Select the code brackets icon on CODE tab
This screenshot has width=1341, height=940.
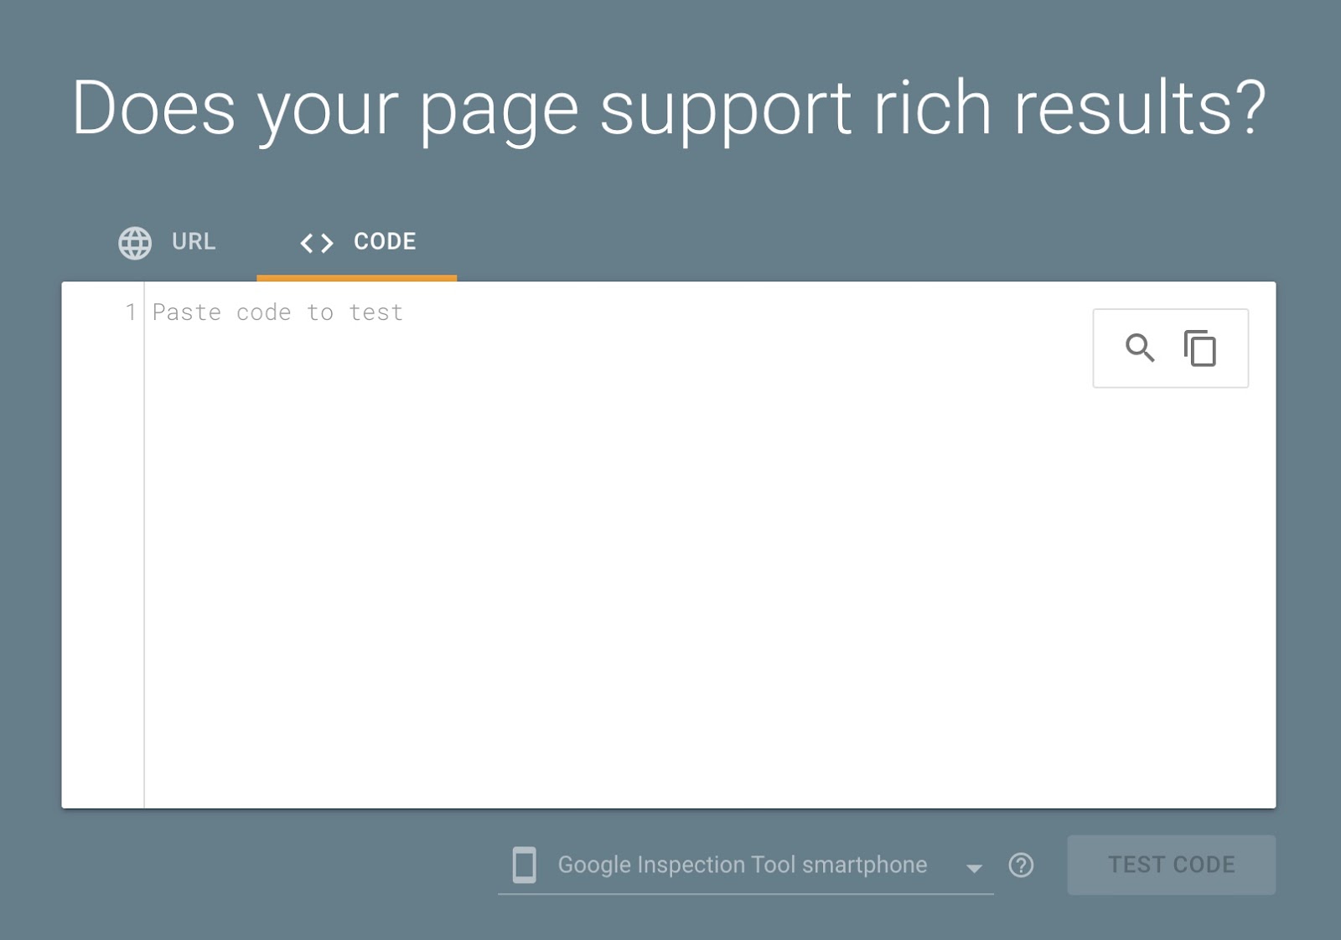[317, 243]
